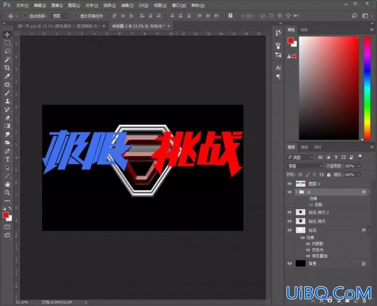Select the Zoom tool
The height and width of the screenshot is (306, 377).
(7, 193)
